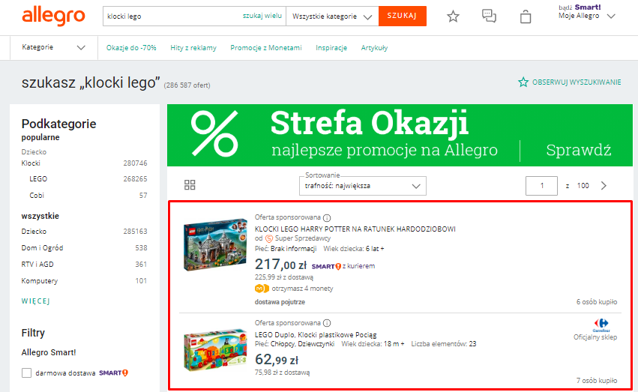The width and height of the screenshot is (638, 392).
Task: Open Harry Potter LEGO set thumbnail
Action: click(x=215, y=245)
